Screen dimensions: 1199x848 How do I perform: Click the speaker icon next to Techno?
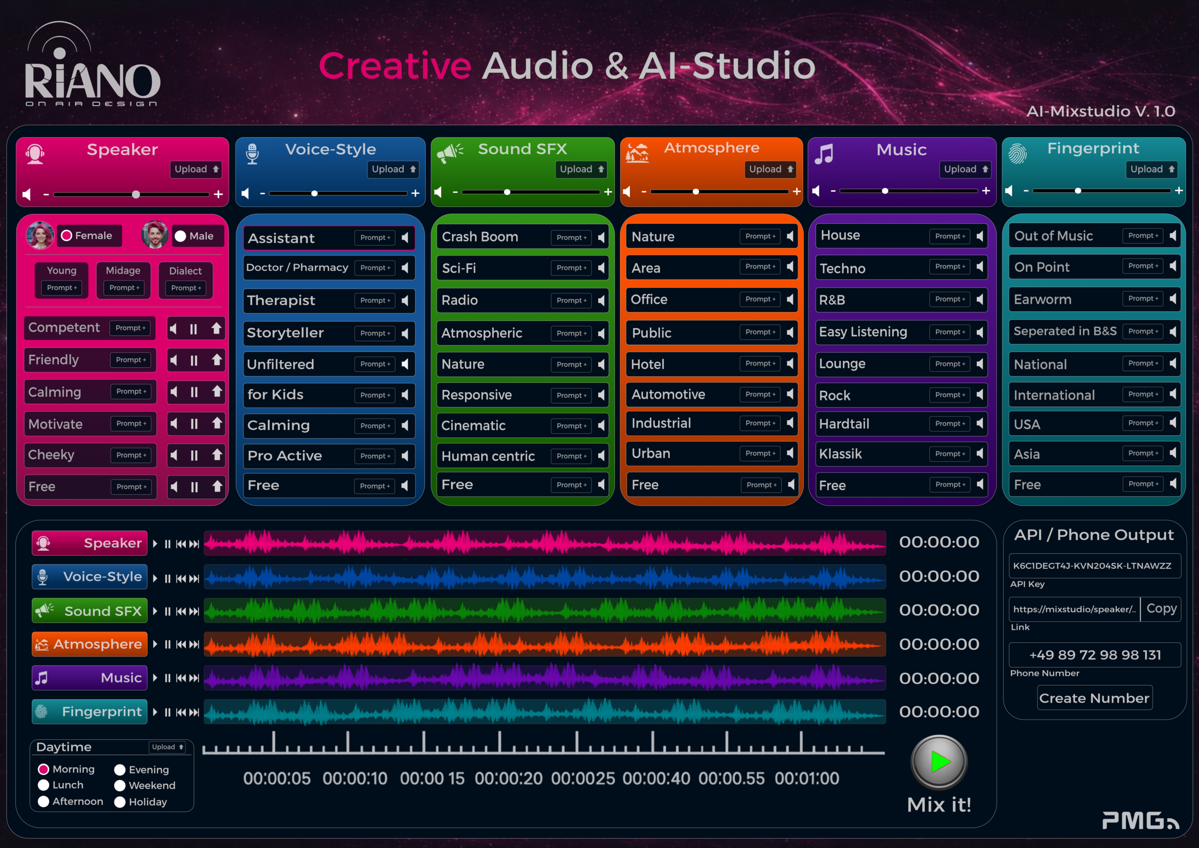[980, 267]
